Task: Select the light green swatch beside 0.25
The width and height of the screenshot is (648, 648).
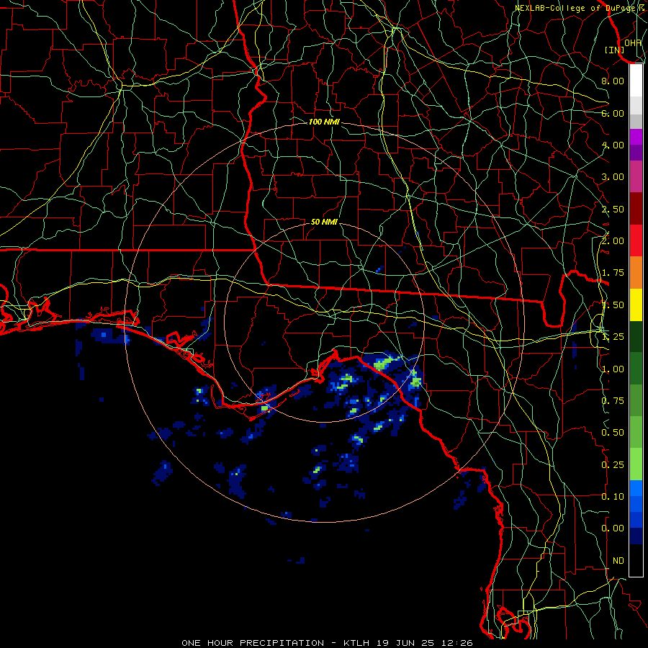Action: tap(636, 464)
